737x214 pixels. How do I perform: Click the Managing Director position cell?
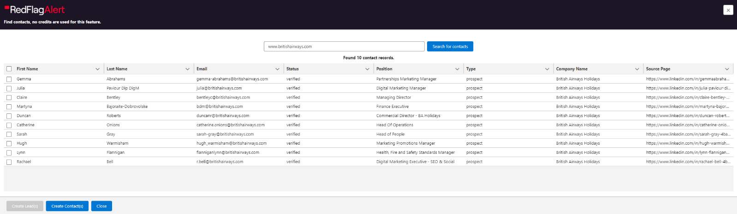click(393, 97)
